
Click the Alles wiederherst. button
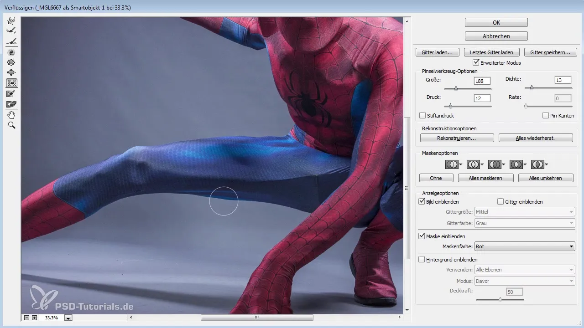536,138
